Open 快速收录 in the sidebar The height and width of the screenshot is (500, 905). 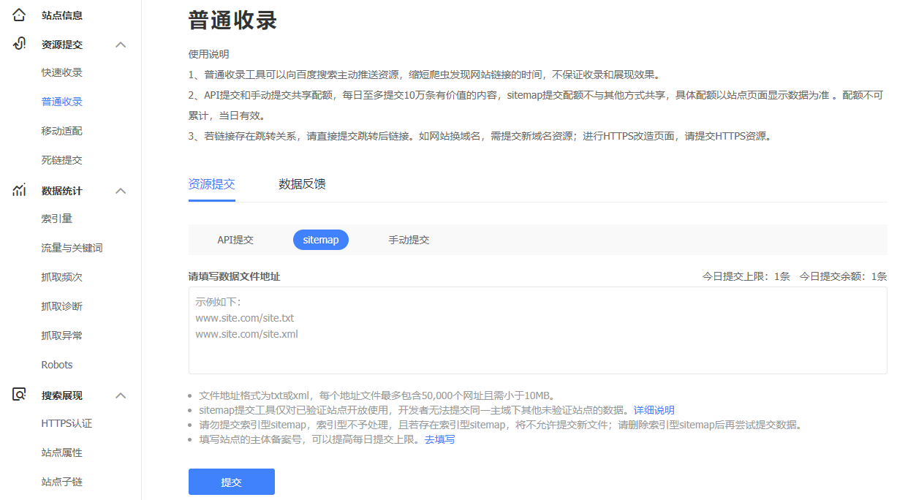tap(62, 72)
